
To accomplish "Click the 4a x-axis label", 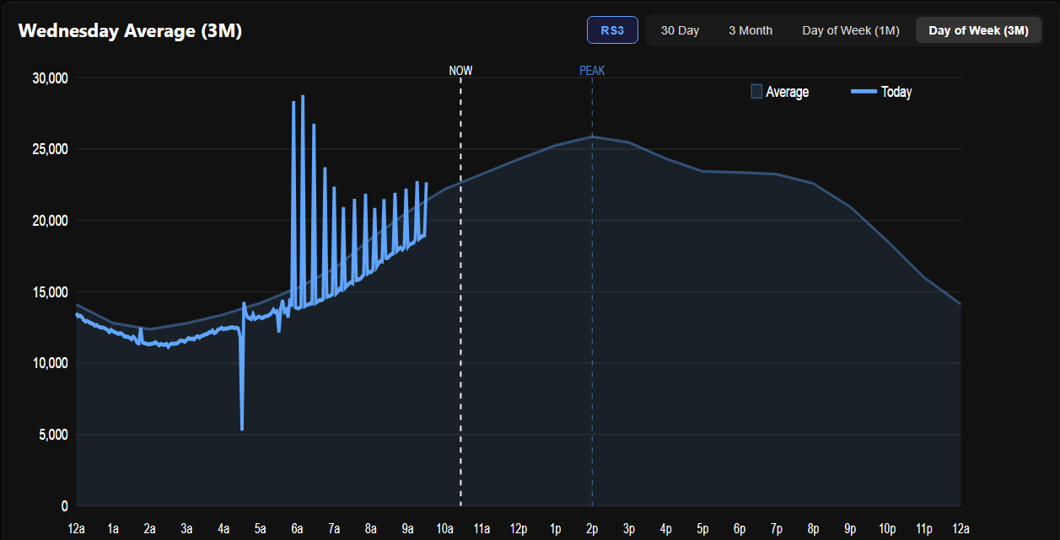I will coord(223,529).
